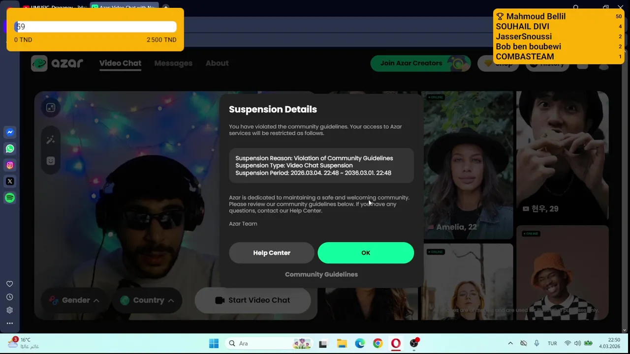630x354 pixels.
Task: Open the face sticker filter icon
Action: pyautogui.click(x=51, y=161)
